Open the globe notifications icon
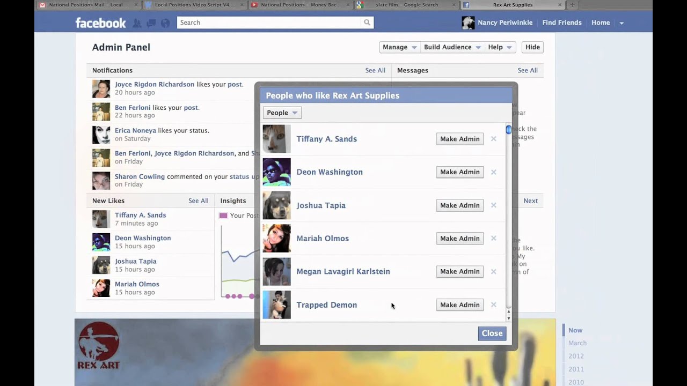This screenshot has height=386, width=687. click(165, 23)
